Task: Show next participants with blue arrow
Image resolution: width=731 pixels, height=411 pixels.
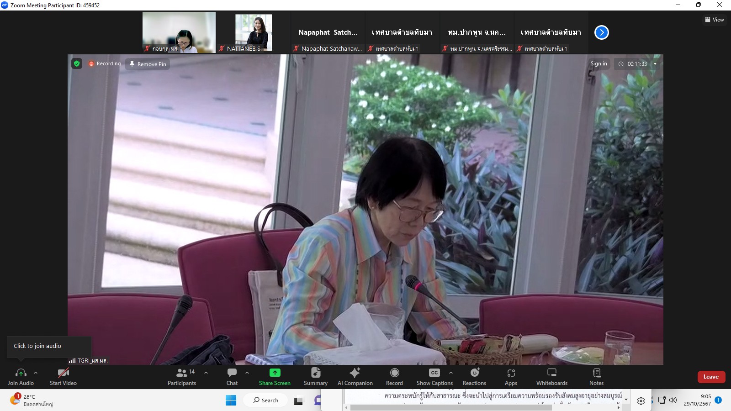Action: 602,32
